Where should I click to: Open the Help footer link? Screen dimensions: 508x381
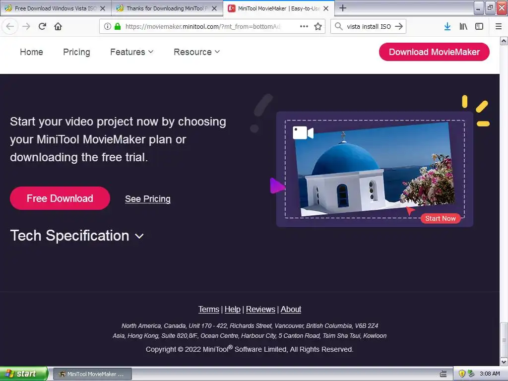pyautogui.click(x=233, y=310)
